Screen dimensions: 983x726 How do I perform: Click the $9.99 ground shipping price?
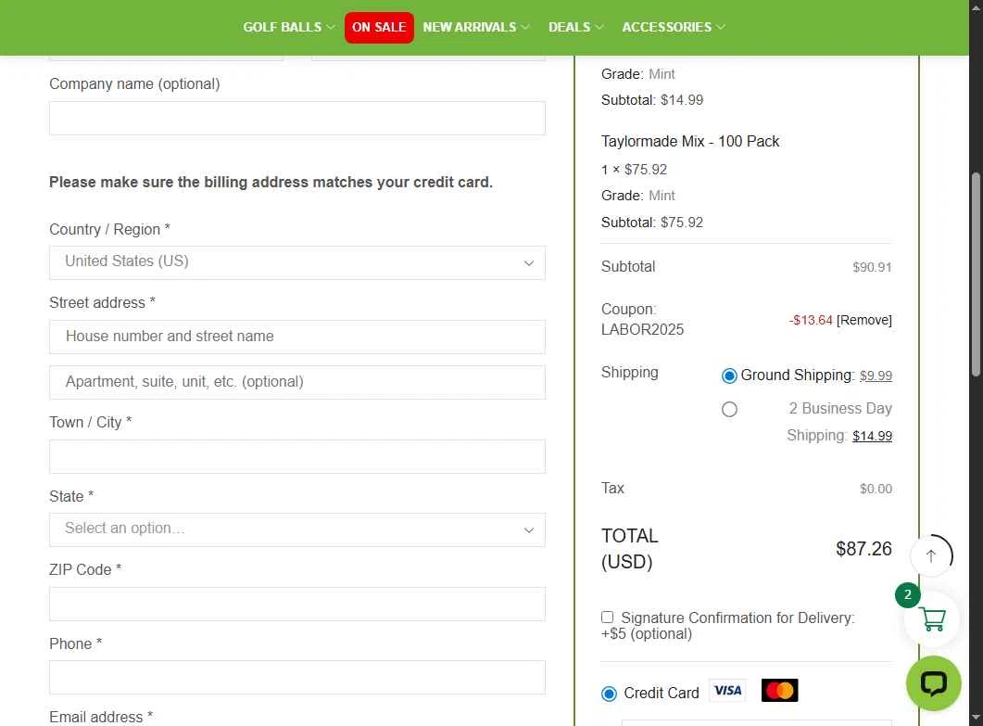click(x=876, y=376)
